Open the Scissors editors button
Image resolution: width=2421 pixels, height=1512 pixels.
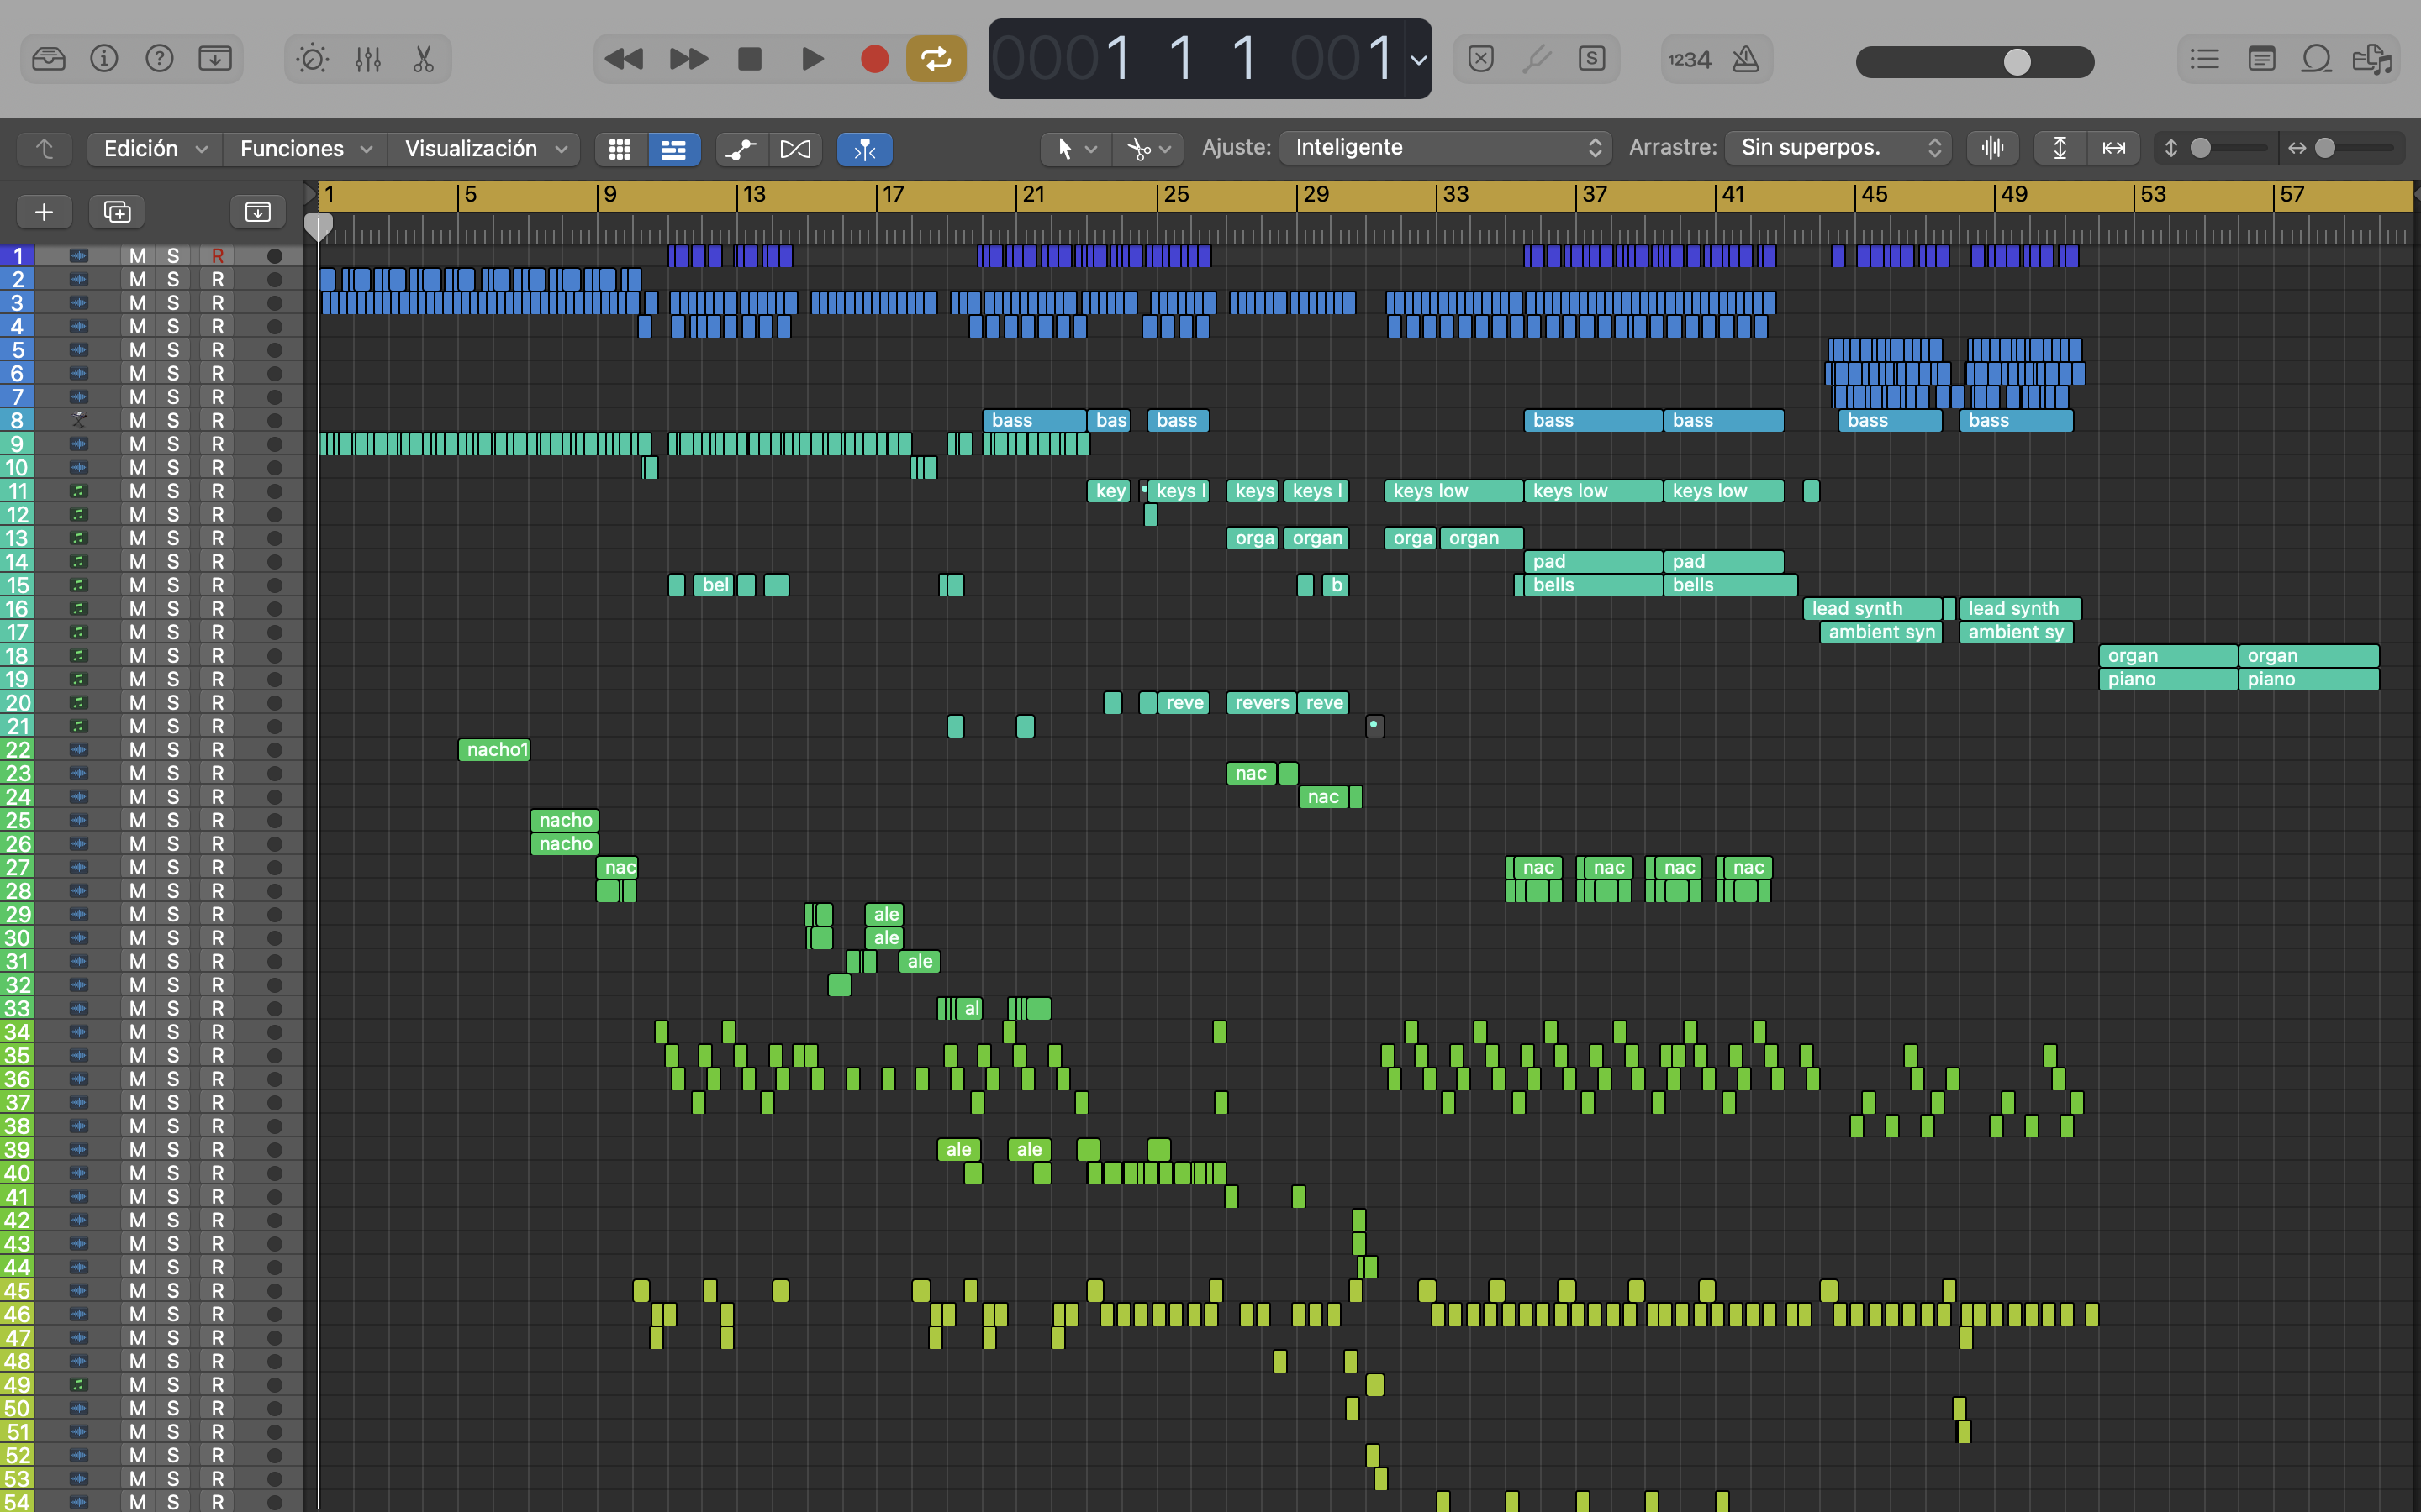[x=423, y=60]
